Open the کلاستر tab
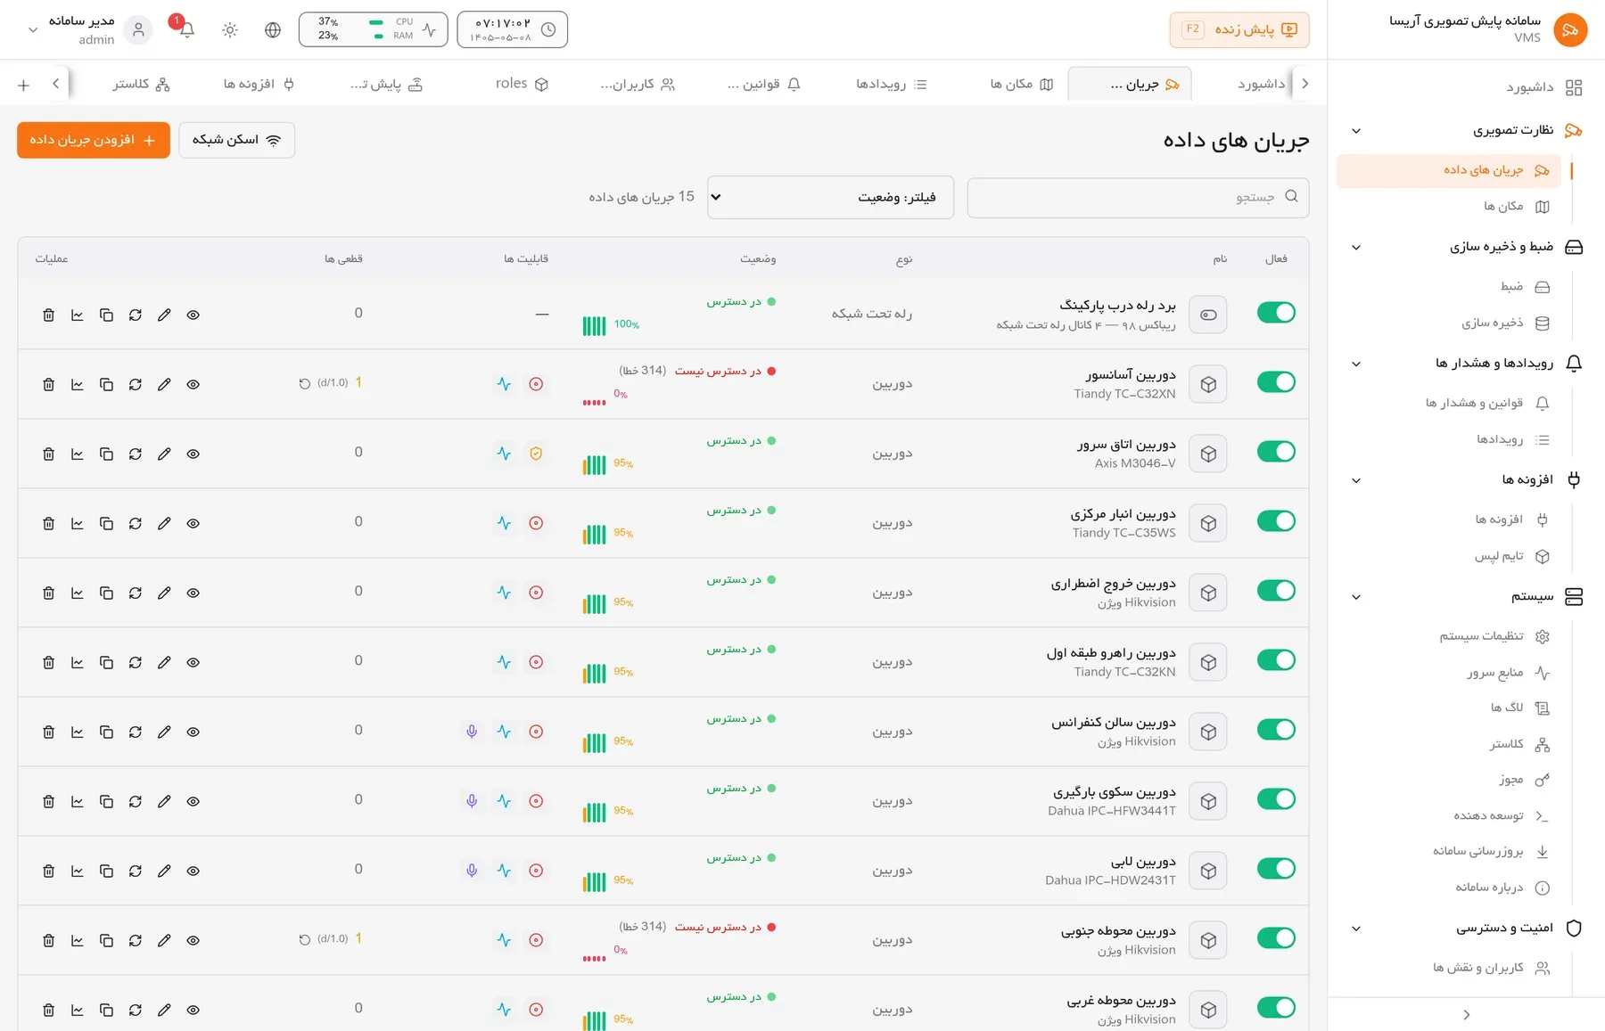This screenshot has width=1605, height=1031. pos(141,84)
